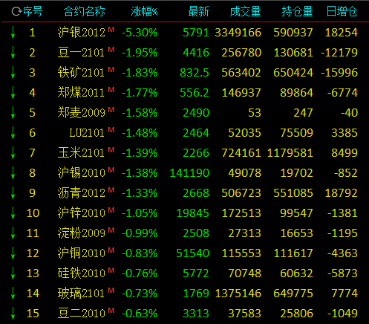Viewport: 369px width, 324px height.
Task: Click the down arrow in row 9
Action: tap(13, 193)
